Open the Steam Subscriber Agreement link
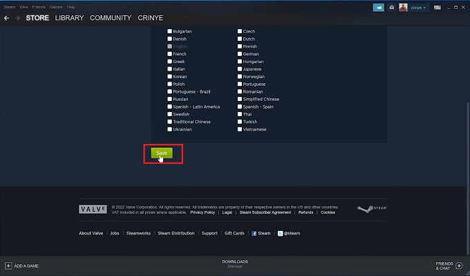Viewport: 470px width, 276px height. 265,212
